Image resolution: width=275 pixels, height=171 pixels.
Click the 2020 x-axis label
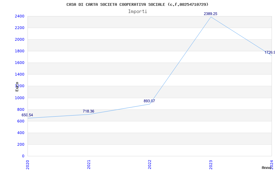pyautogui.click(x=27, y=165)
